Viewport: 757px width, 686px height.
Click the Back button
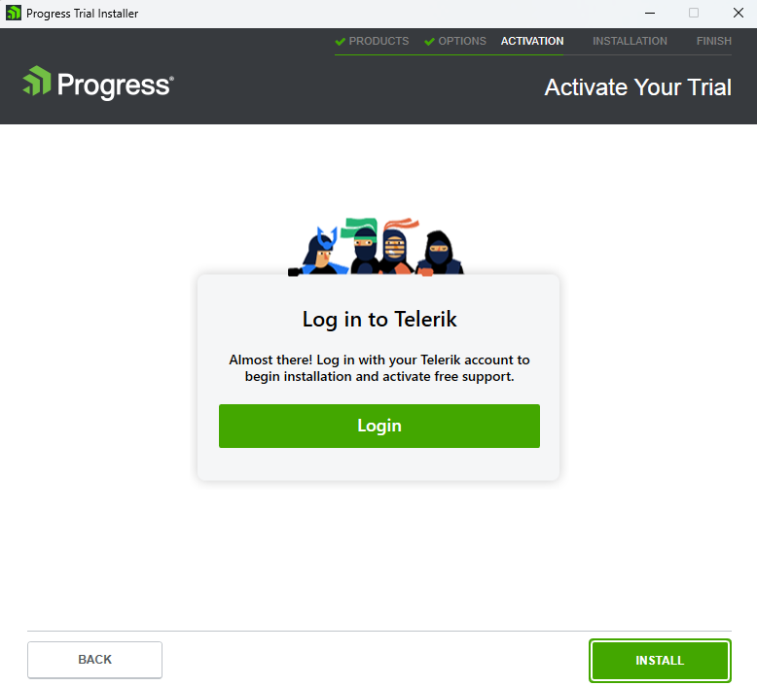tap(94, 660)
